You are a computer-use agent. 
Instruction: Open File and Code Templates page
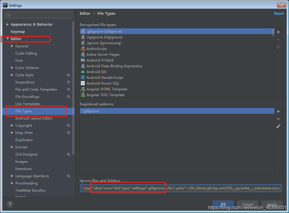pyautogui.click(x=36, y=89)
